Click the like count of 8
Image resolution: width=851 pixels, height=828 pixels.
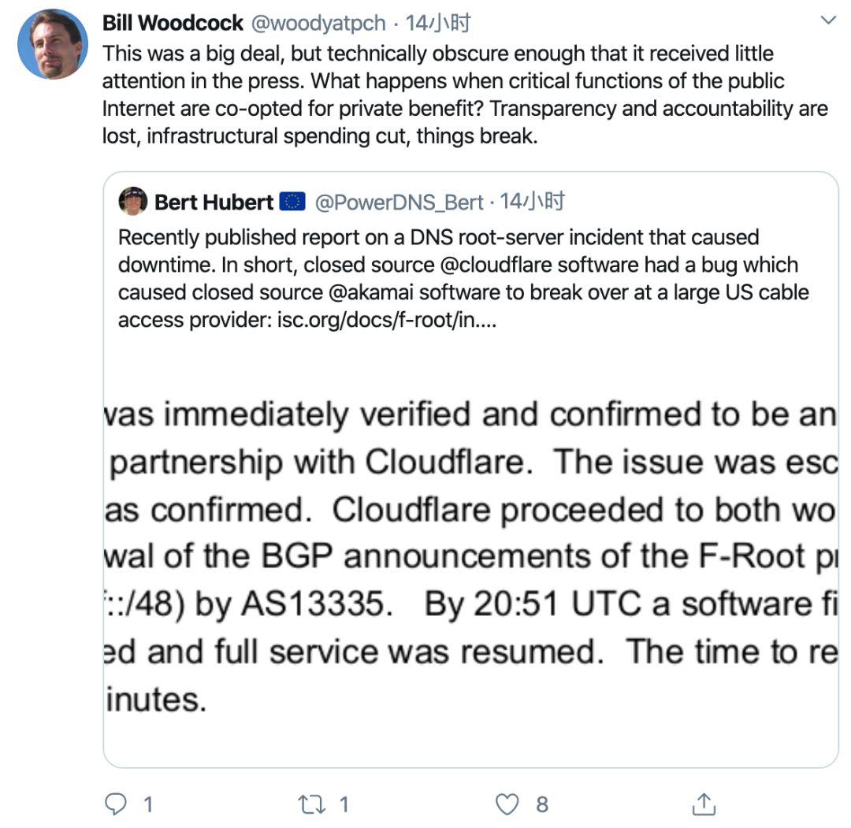coord(541,804)
